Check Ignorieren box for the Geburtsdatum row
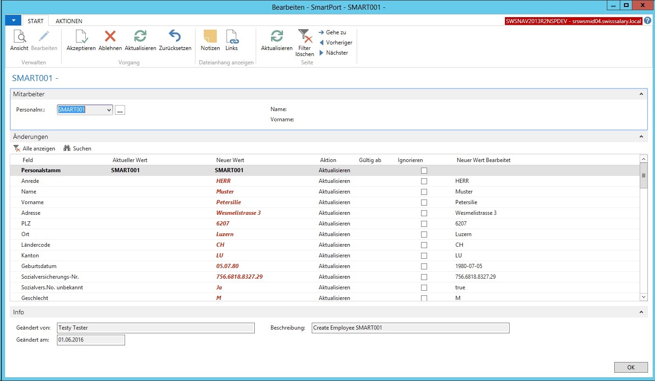Screen dimensions: 655x381 click(x=424, y=266)
